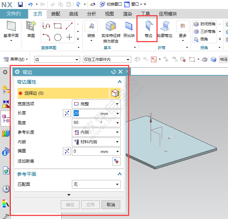Click the Copy icon in top toolbar

[x=60, y=4]
